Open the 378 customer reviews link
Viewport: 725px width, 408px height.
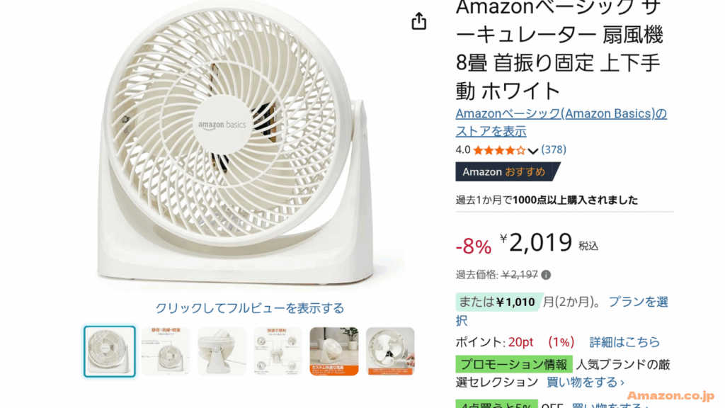click(554, 149)
